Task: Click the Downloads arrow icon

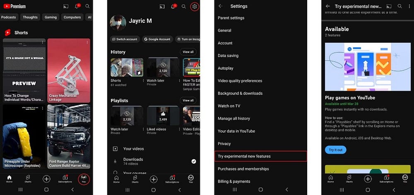Action: tap(115, 161)
